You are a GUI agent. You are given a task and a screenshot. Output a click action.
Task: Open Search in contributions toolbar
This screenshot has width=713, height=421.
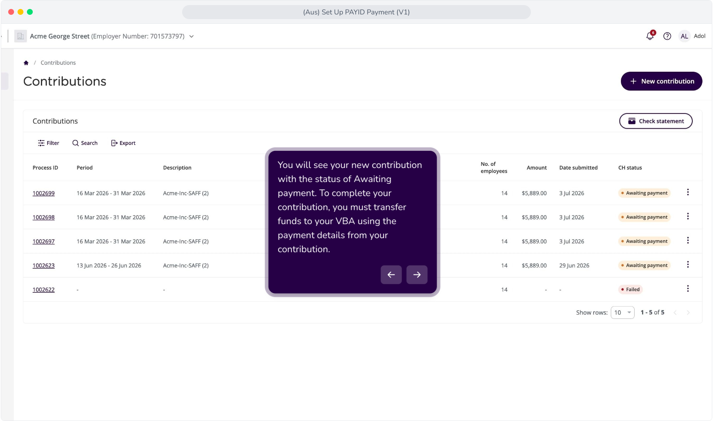[x=85, y=143]
